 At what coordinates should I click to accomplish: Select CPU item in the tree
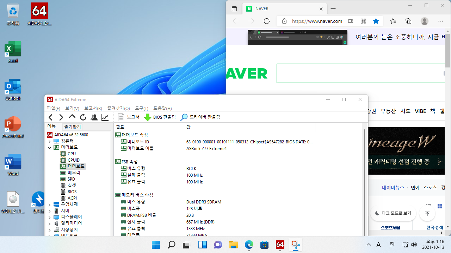coord(68,154)
